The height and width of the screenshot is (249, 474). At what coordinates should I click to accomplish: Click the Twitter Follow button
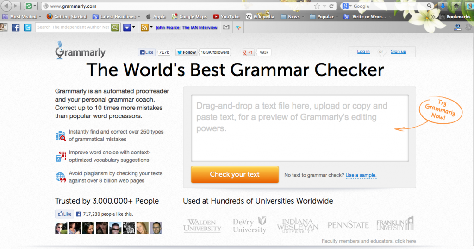[x=187, y=52]
